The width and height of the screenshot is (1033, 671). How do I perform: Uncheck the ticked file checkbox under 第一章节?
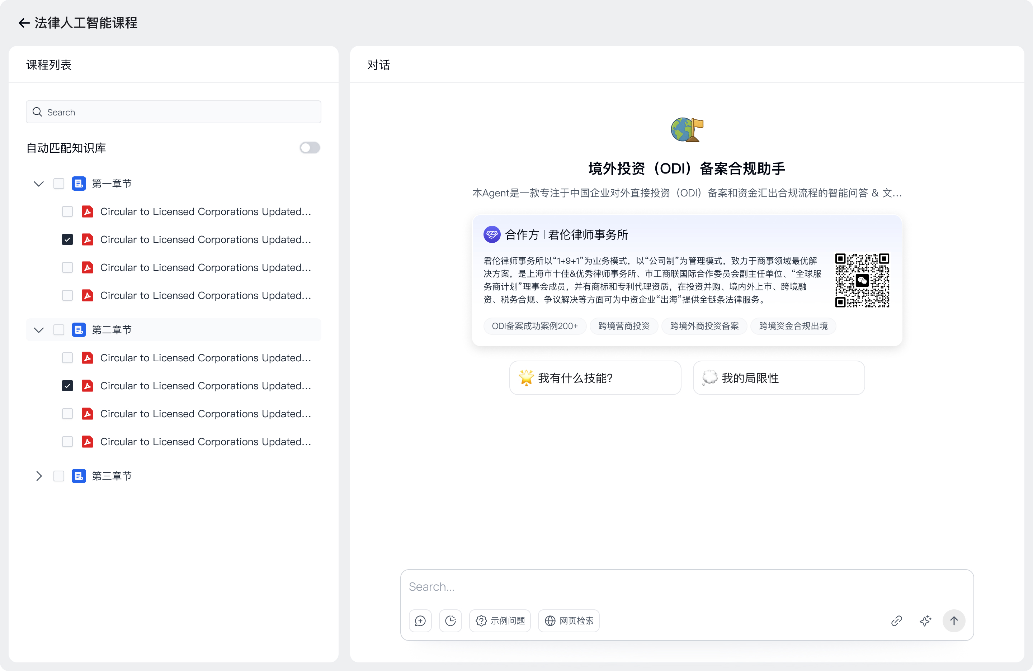pyautogui.click(x=67, y=239)
